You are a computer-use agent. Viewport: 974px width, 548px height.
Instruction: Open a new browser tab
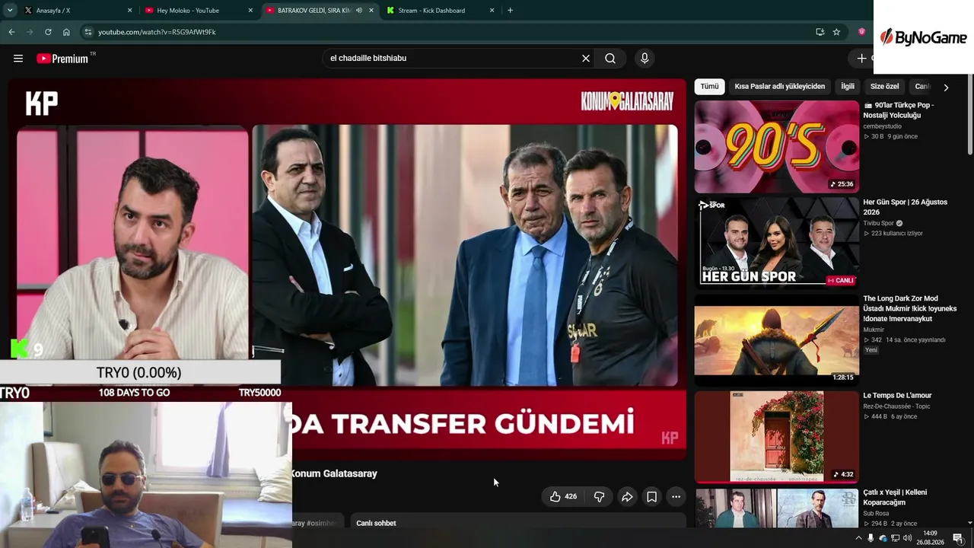coord(510,11)
